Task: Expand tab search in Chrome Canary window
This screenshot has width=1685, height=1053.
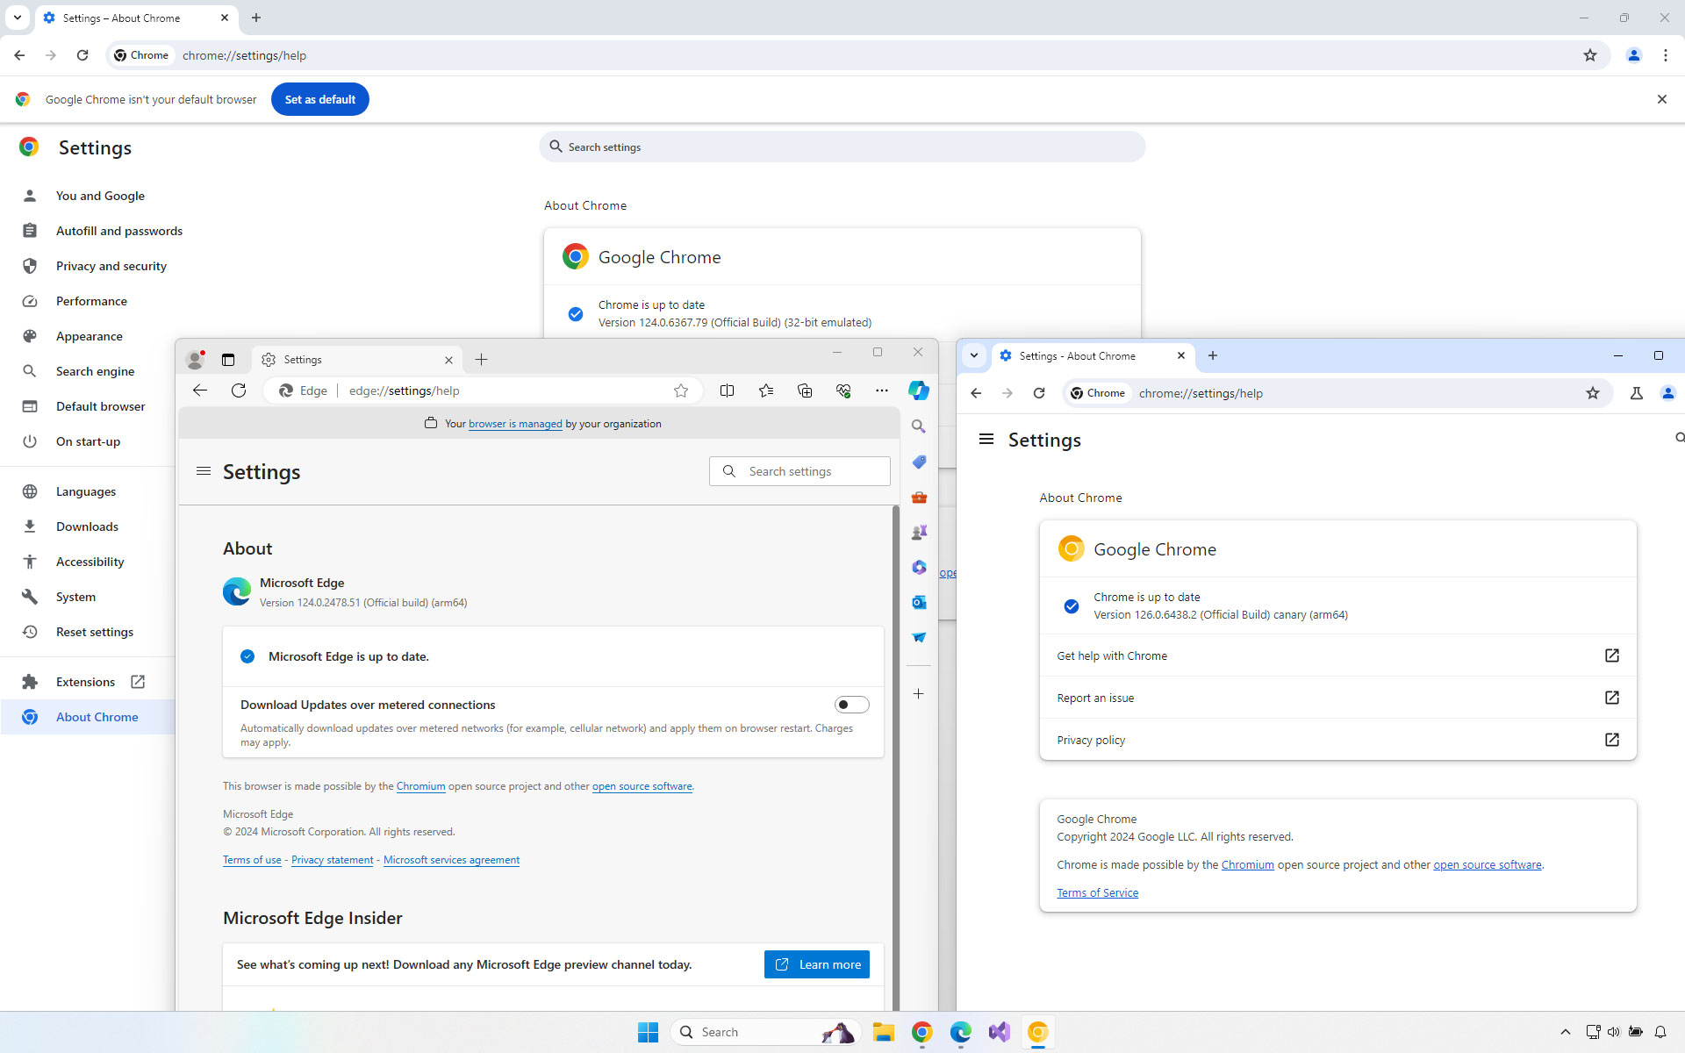Action: (x=974, y=355)
